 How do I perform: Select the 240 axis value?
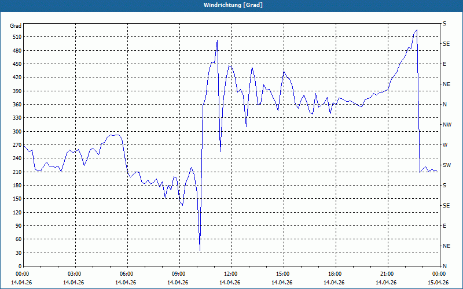17,158
